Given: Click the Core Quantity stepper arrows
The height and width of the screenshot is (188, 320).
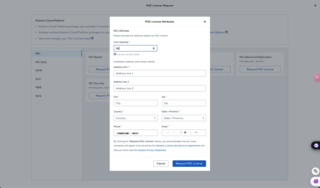Looking at the screenshot, I should pyautogui.click(x=154, y=48).
